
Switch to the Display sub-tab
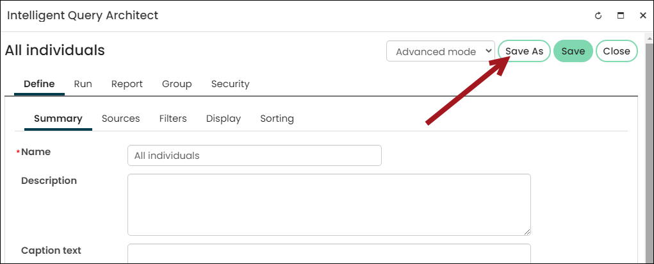223,119
